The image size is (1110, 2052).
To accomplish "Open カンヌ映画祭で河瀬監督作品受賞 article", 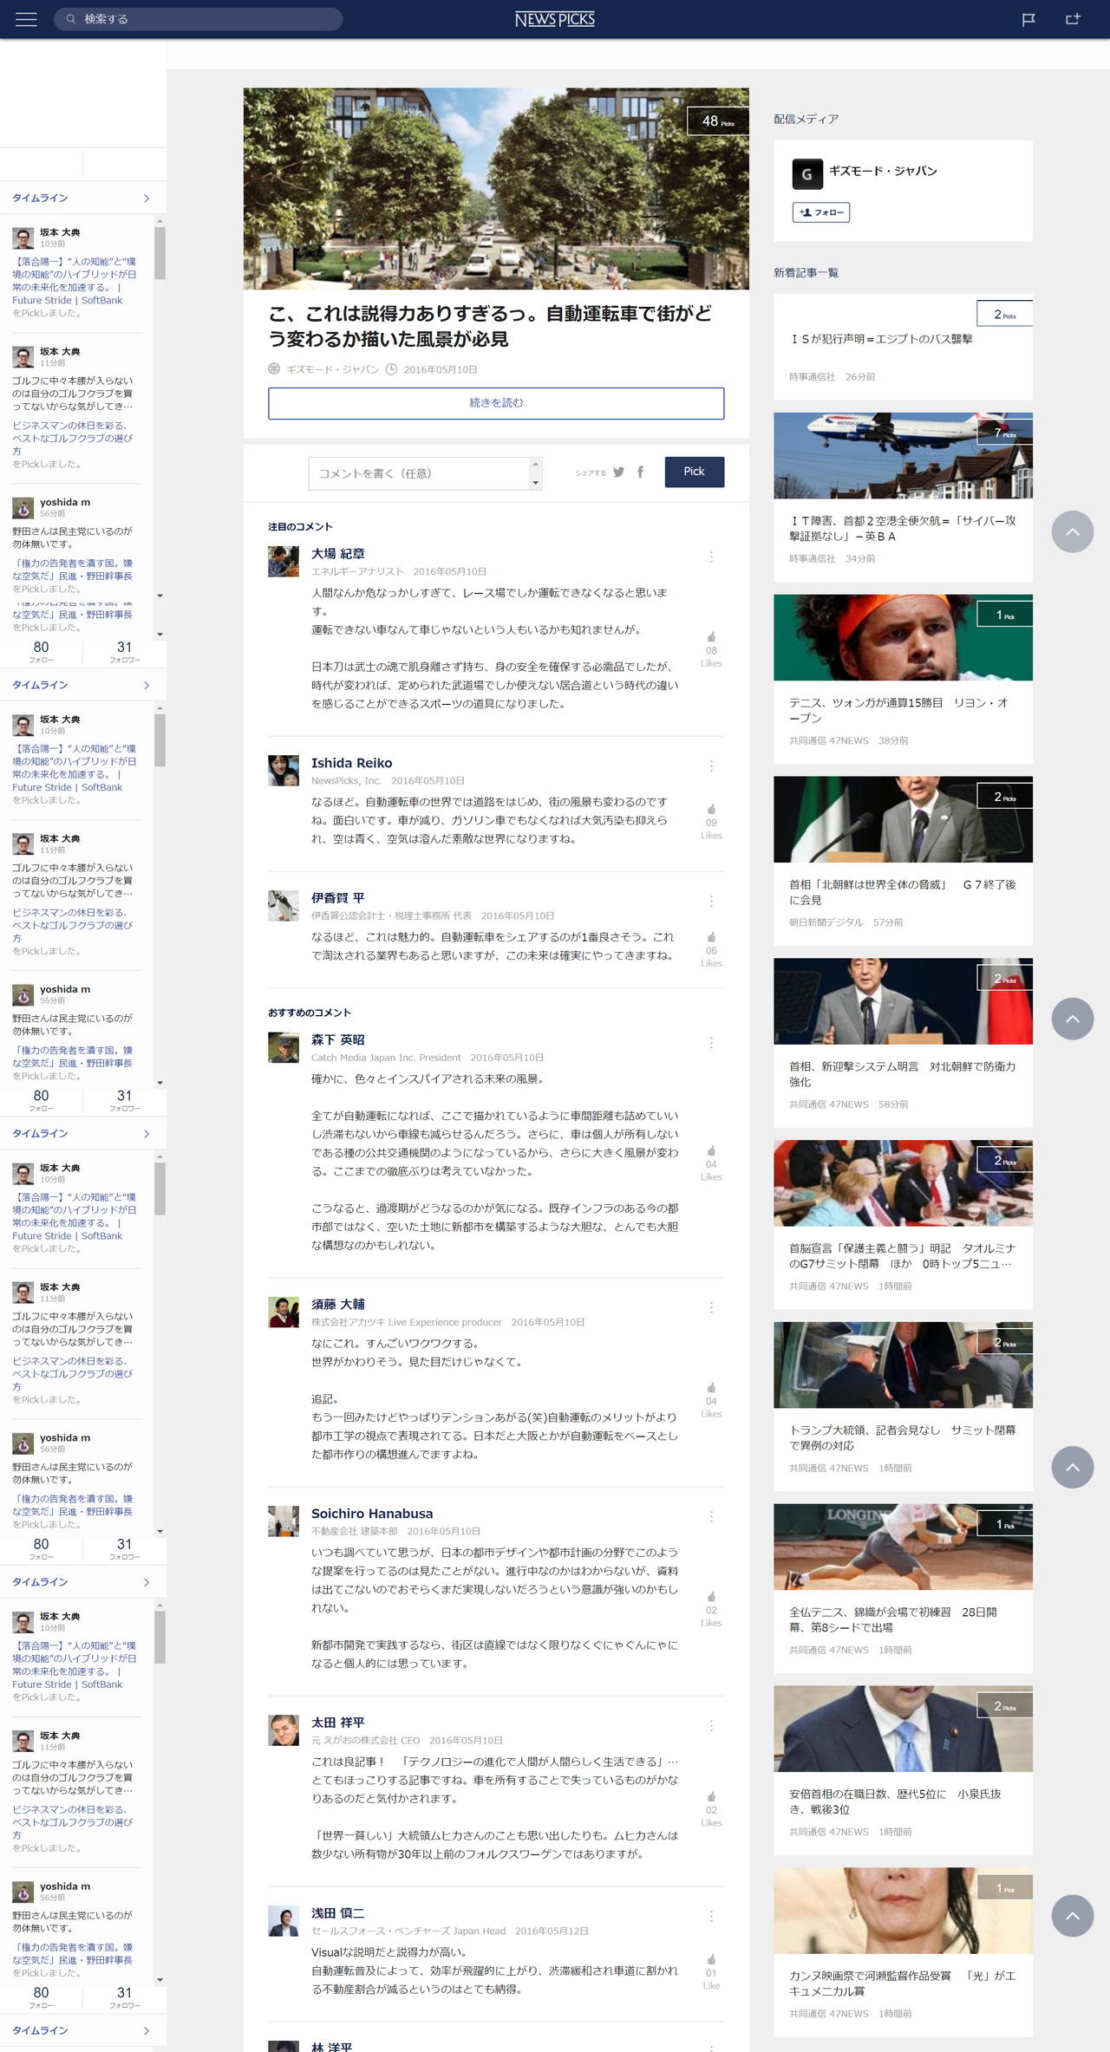I will click(x=903, y=1953).
